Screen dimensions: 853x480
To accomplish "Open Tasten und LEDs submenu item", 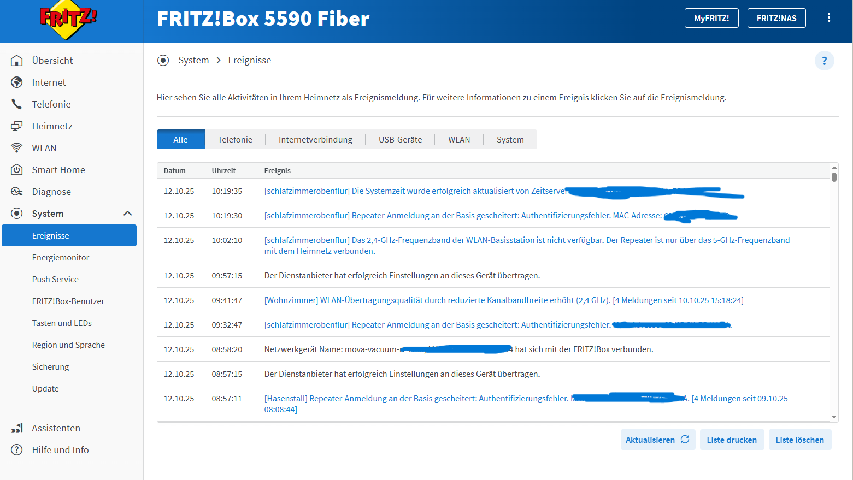I will click(x=62, y=323).
